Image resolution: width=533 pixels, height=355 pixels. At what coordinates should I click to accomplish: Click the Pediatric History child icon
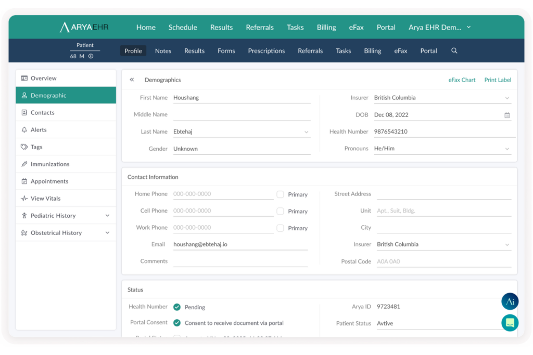click(24, 216)
